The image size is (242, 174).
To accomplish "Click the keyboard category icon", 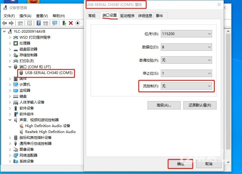I will coord(16,96).
